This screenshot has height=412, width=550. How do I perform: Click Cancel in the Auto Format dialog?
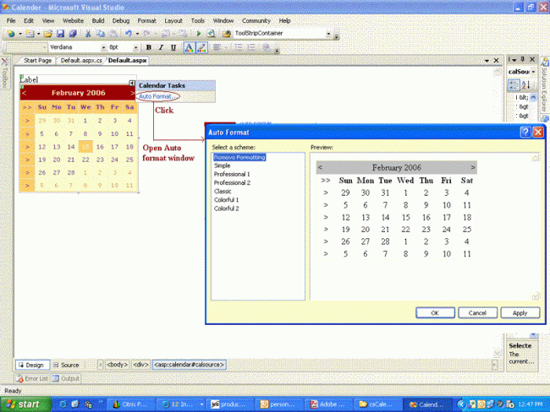pos(477,313)
